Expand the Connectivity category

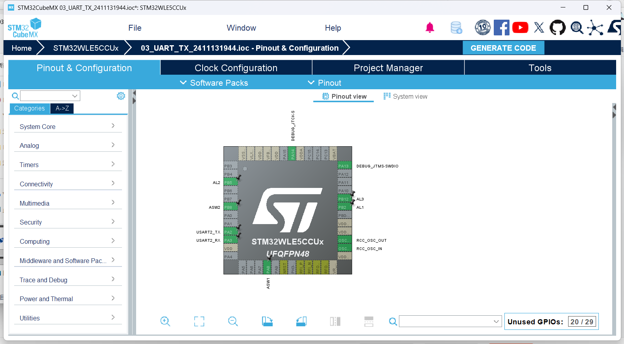68,184
